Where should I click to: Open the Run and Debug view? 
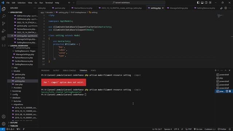pyautogui.click(x=4, y=31)
